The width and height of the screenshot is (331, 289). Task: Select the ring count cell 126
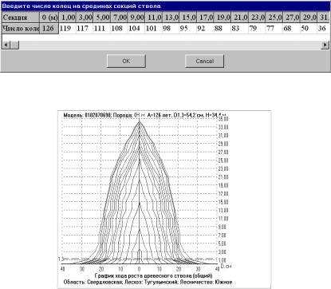[x=49, y=29]
